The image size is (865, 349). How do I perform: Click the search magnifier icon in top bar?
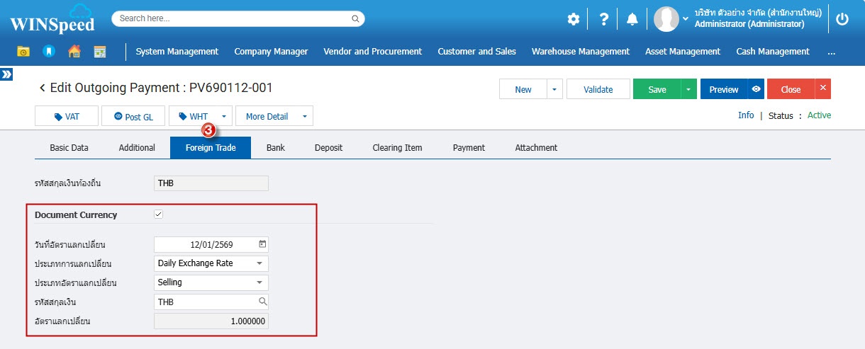point(356,18)
